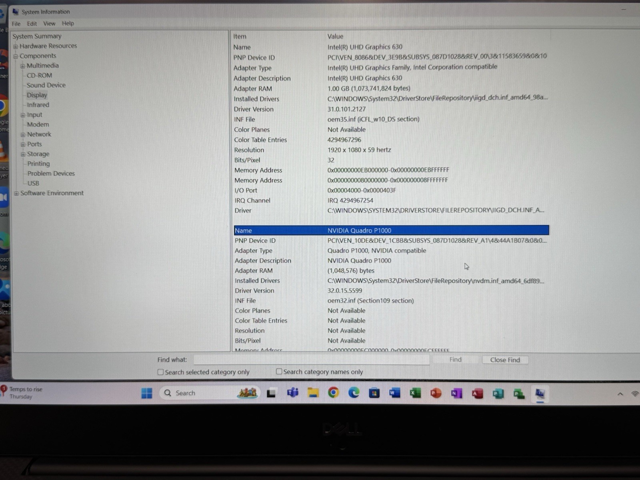Click the Find button
This screenshot has height=480, width=640.
tap(455, 360)
